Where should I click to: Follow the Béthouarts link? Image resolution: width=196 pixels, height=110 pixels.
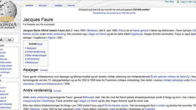coord(89,97)
